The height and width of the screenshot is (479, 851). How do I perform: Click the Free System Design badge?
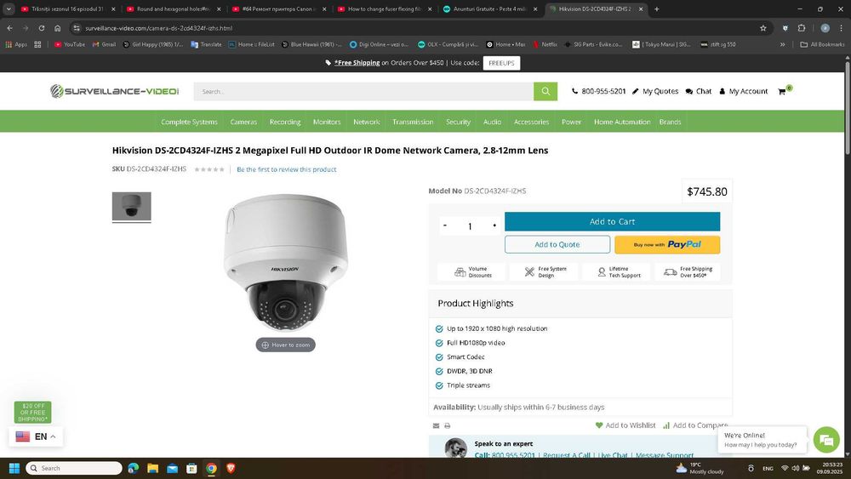(x=545, y=271)
